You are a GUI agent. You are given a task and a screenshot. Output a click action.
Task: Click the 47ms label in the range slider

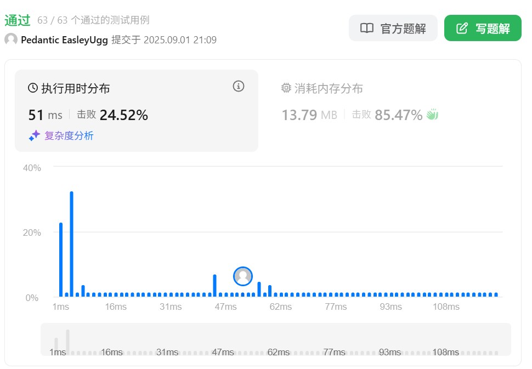point(223,352)
